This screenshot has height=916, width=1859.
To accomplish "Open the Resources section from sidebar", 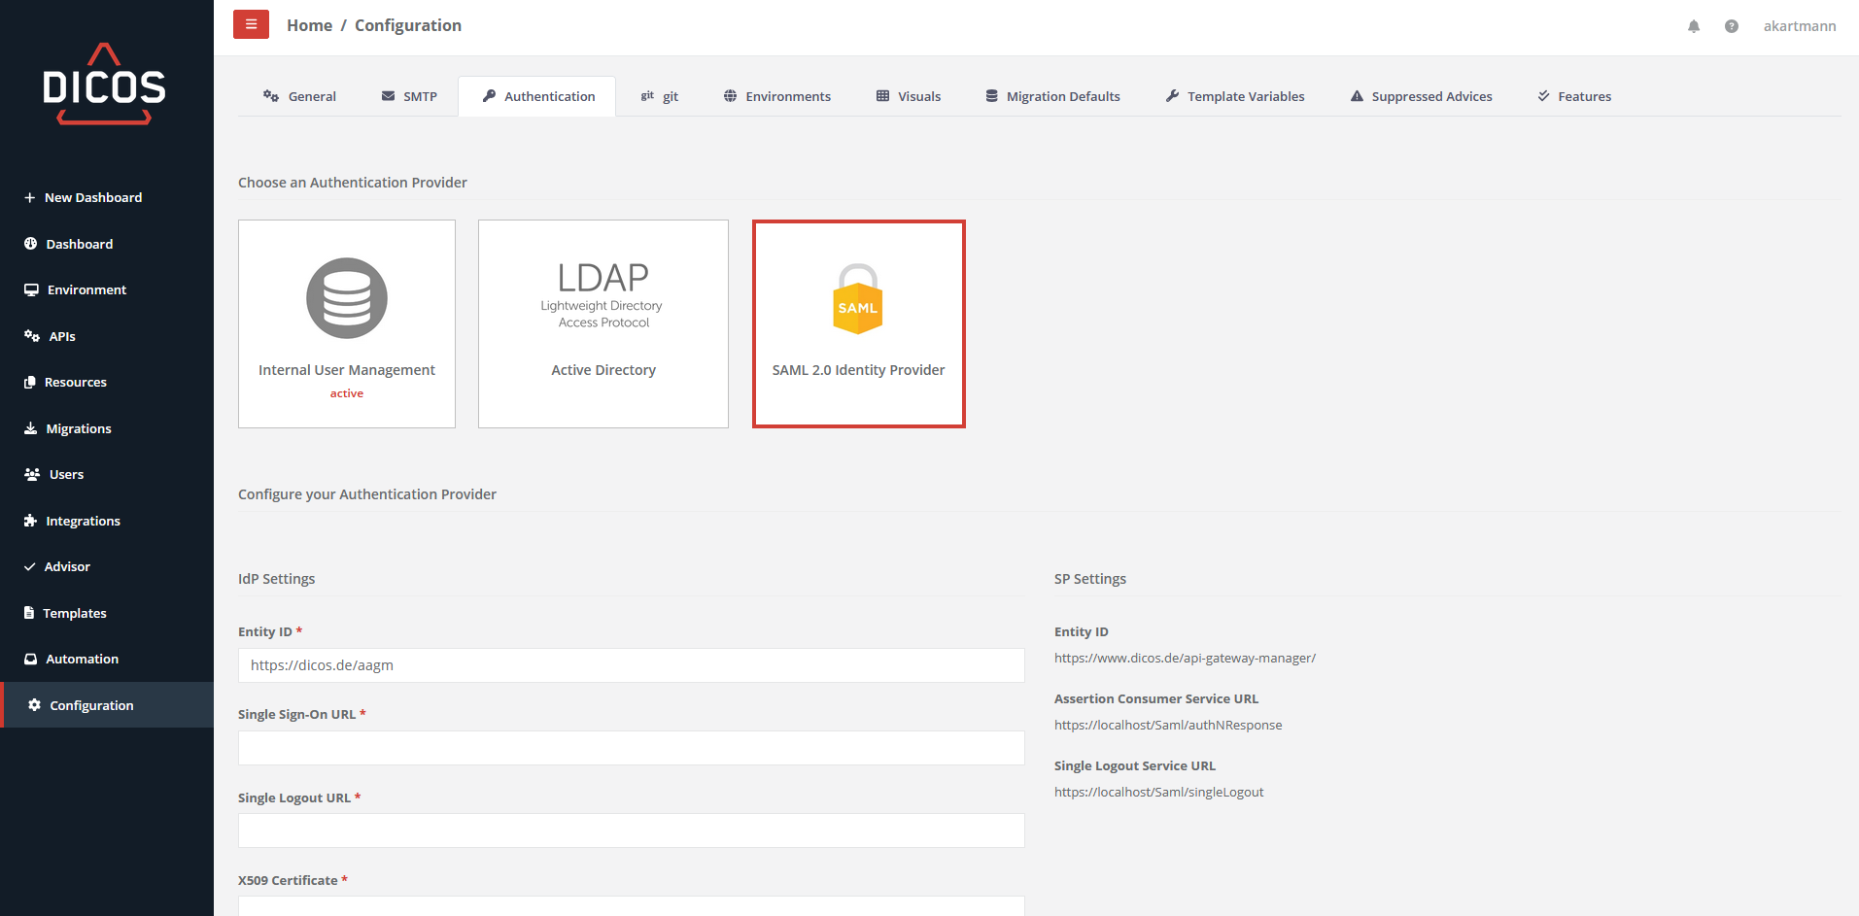I will (75, 382).
